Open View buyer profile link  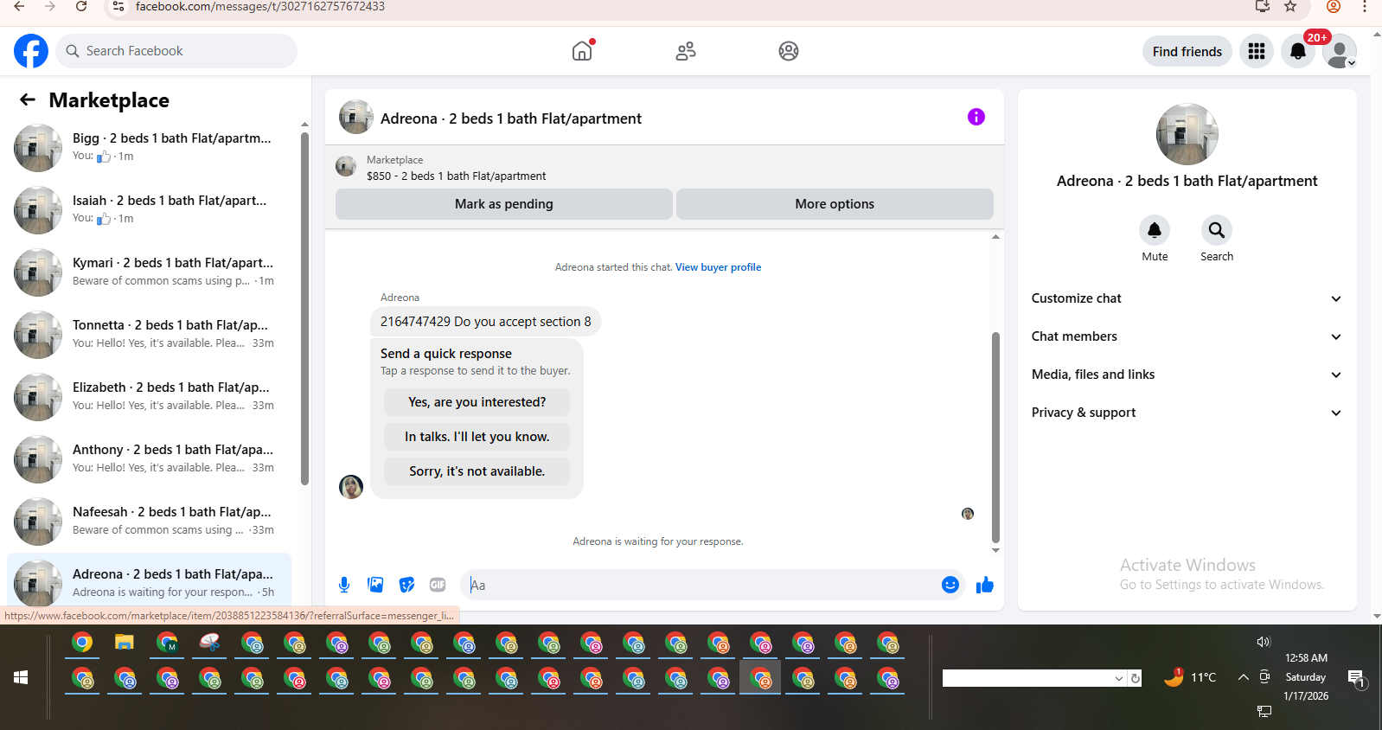click(719, 267)
